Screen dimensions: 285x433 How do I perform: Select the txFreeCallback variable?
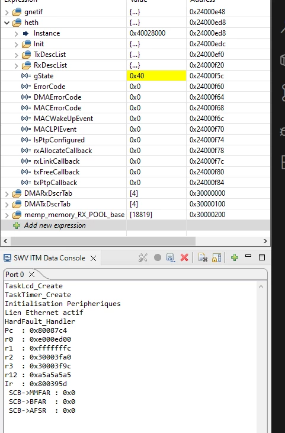pyautogui.click(x=56, y=172)
